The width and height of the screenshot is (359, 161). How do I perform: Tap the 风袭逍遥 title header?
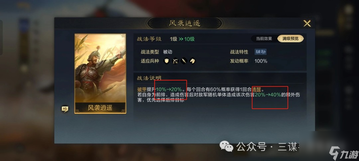tap(184, 23)
